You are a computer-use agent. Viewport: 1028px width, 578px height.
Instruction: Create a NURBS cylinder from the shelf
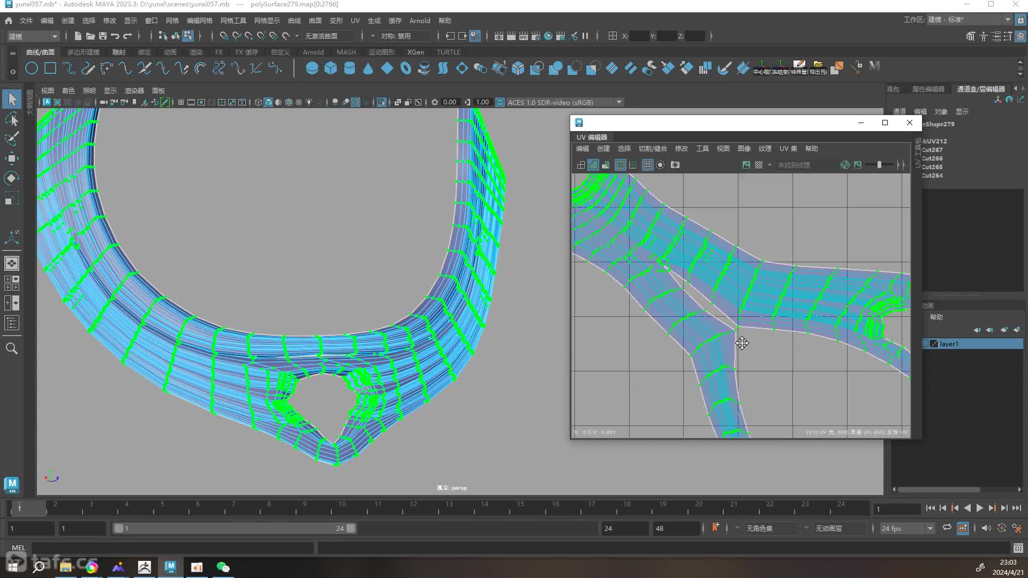click(349, 68)
